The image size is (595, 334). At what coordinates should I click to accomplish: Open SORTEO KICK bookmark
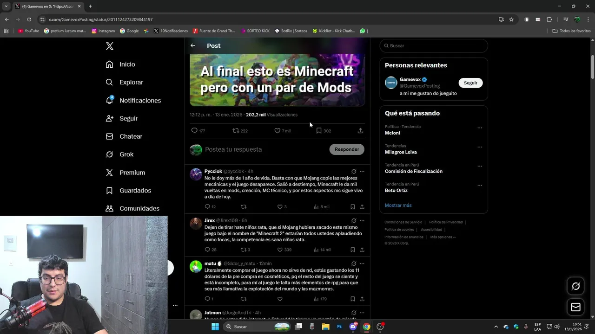[255, 31]
